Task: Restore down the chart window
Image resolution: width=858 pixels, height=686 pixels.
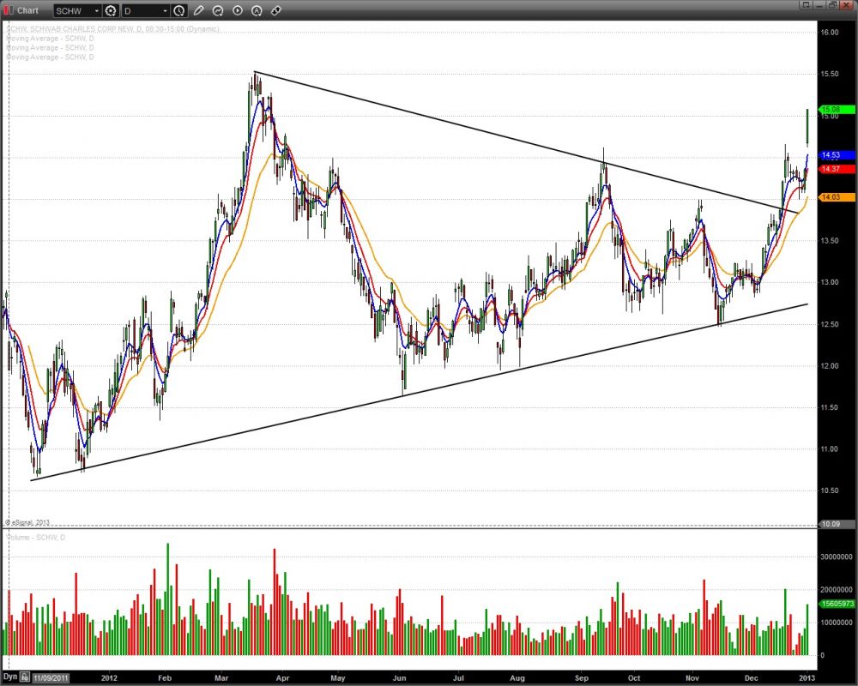Action: tap(831, 5)
